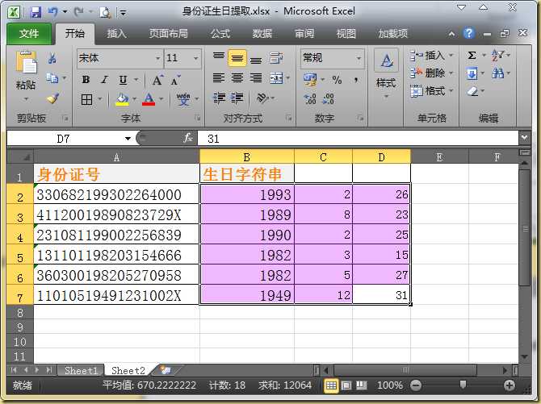Apply percent style
Viewport: 541px width, 404px height.
(x=337, y=80)
